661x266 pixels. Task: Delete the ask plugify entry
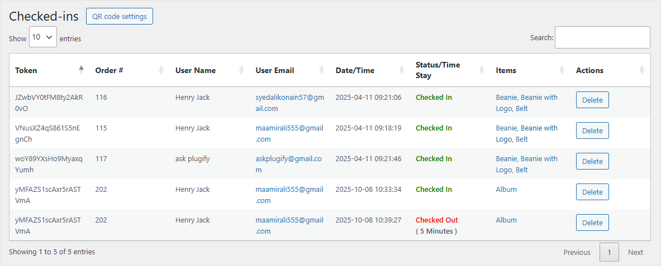592,162
